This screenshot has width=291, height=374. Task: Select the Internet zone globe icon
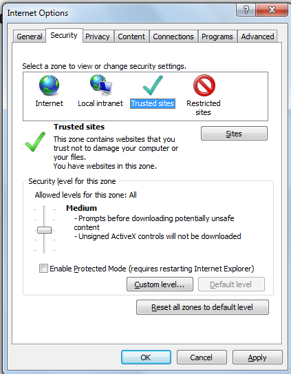(49, 85)
